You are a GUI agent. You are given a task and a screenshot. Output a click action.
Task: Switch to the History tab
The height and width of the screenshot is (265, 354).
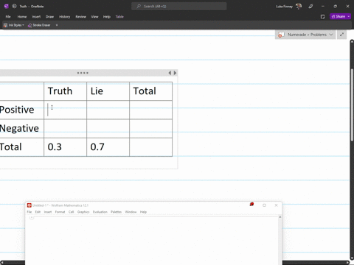pos(64,17)
